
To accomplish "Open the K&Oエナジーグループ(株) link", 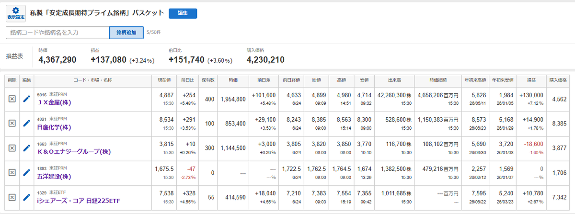I will [x=74, y=151].
